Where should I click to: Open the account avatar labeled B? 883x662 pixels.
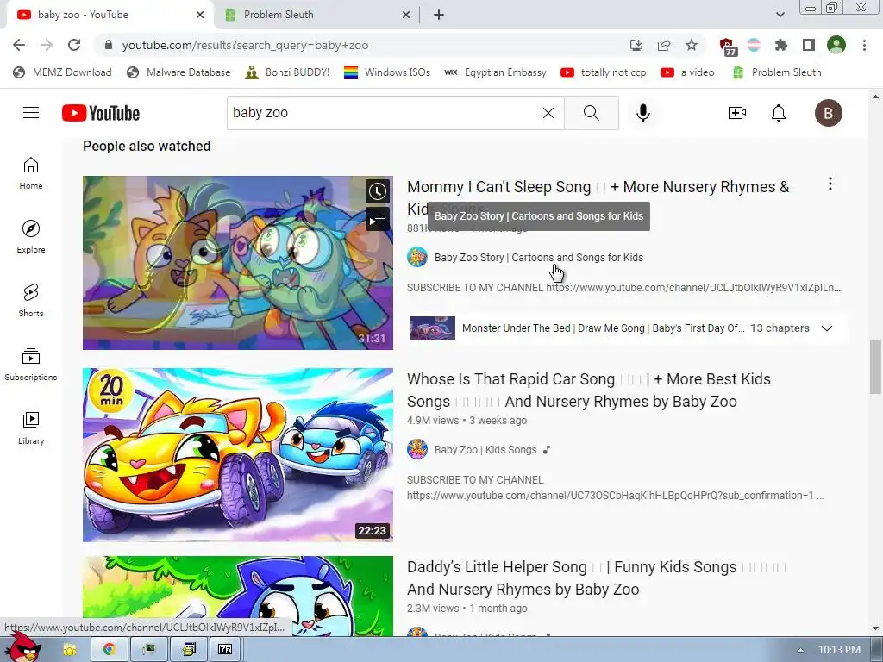click(x=828, y=113)
